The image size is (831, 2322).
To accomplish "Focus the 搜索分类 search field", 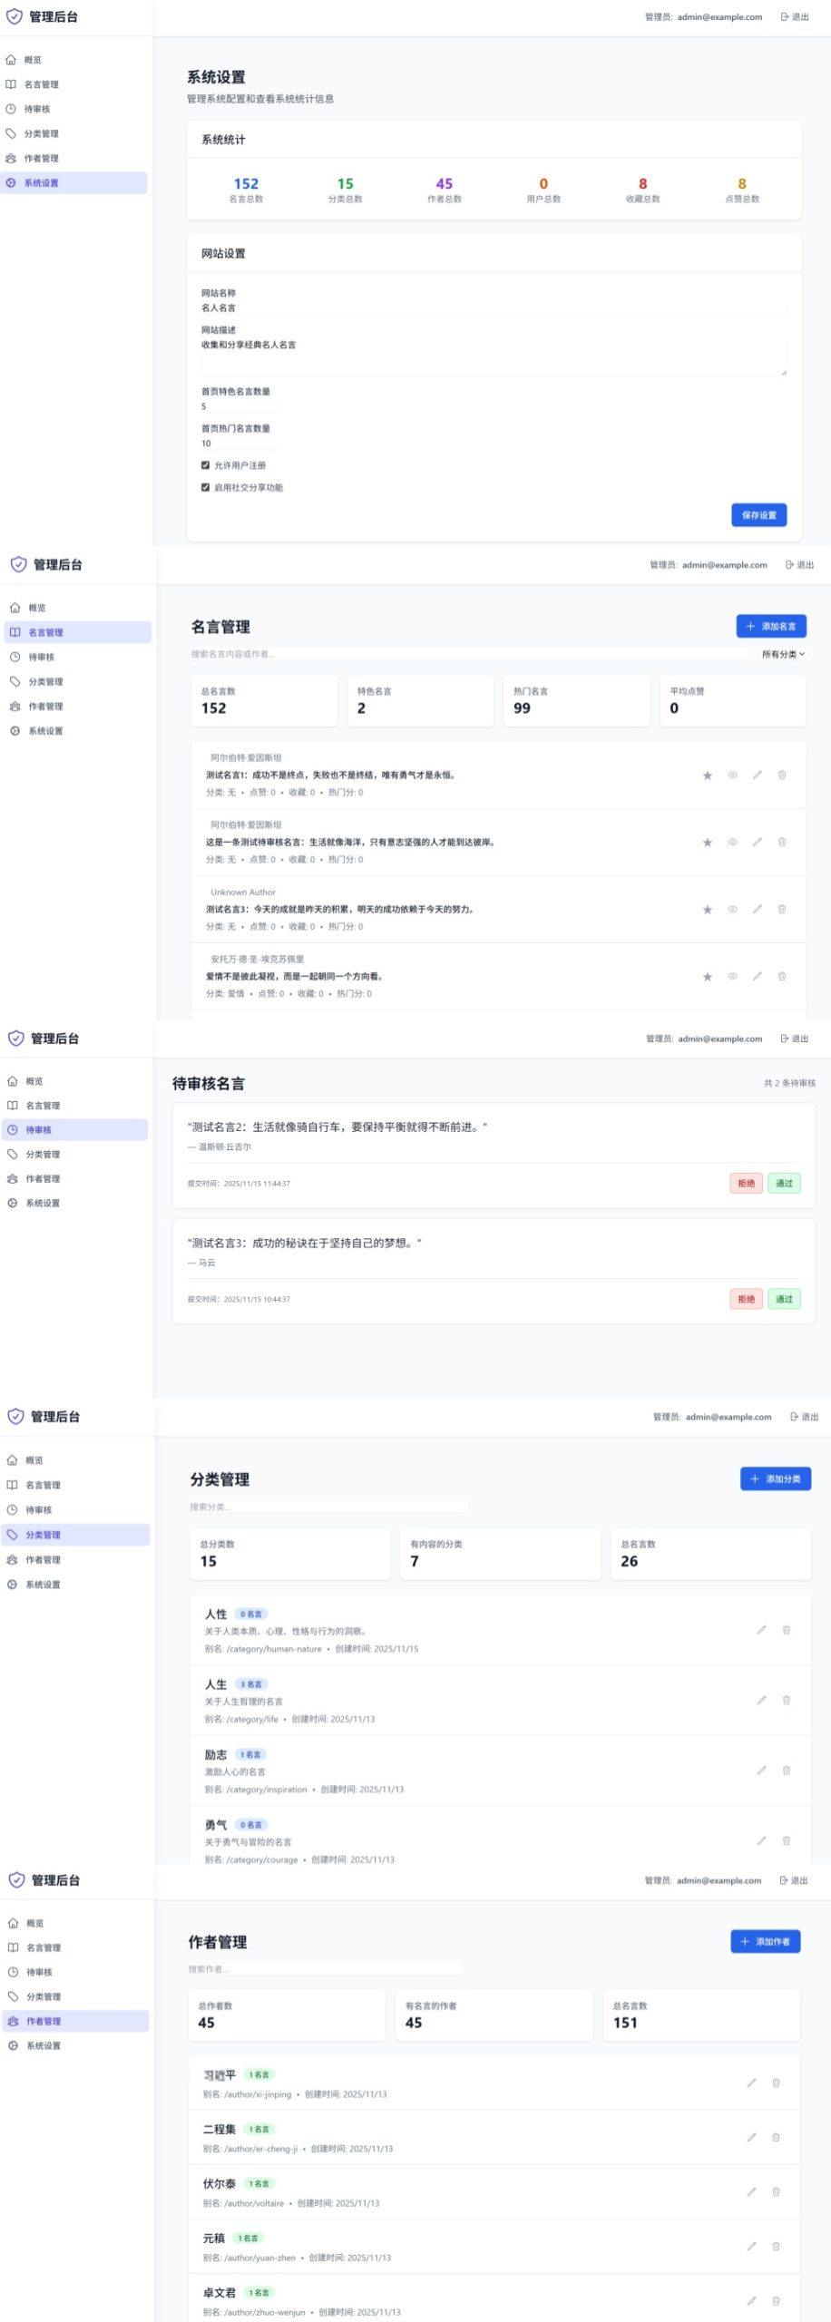I will coord(328,1507).
